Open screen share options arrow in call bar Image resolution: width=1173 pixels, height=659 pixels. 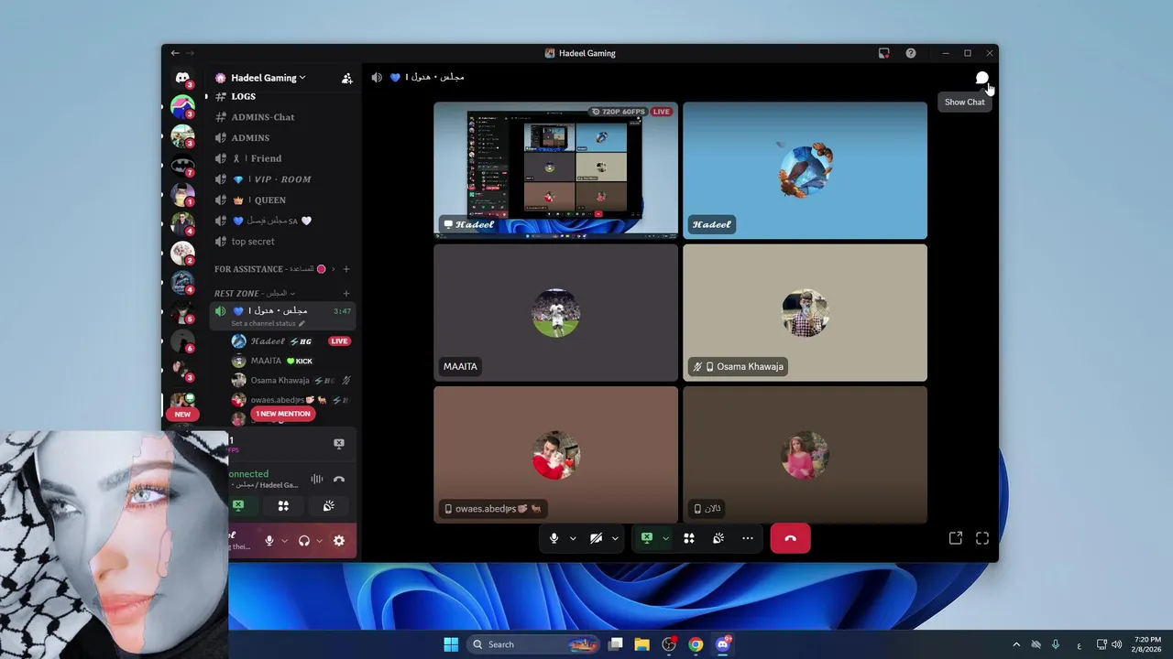tap(665, 538)
